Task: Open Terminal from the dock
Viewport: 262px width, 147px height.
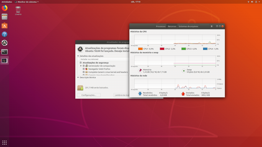Action: pos(5,52)
